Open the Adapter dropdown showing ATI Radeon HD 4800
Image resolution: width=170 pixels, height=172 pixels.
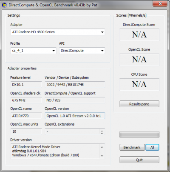point(58,32)
